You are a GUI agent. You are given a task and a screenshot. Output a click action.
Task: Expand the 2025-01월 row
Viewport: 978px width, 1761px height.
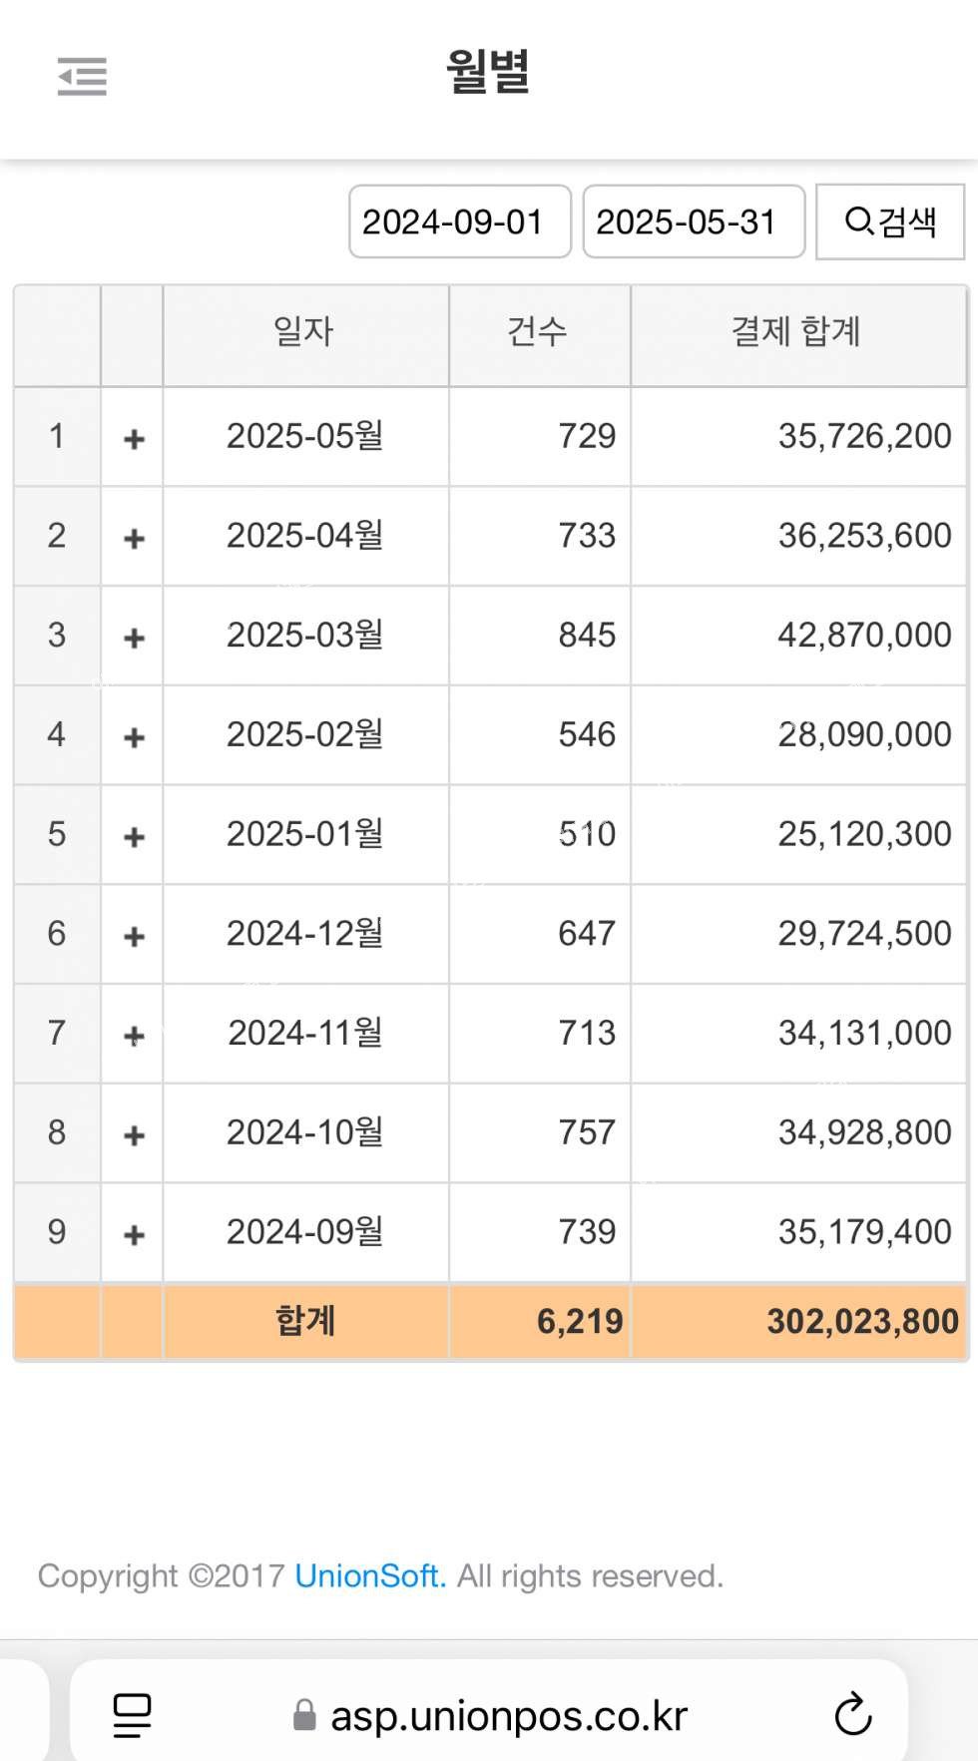coord(134,837)
